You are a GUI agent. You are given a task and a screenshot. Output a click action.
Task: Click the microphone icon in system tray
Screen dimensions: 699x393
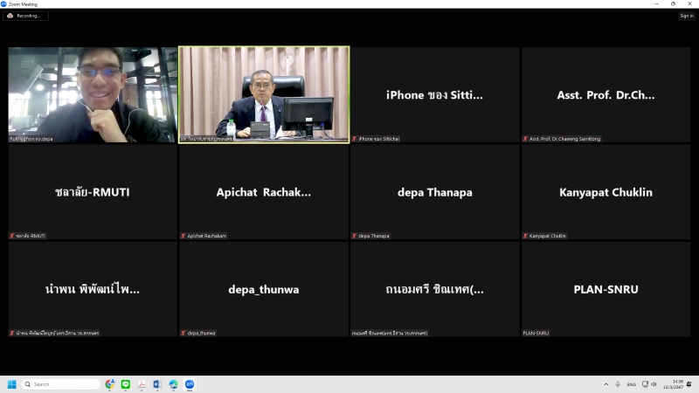(x=618, y=384)
